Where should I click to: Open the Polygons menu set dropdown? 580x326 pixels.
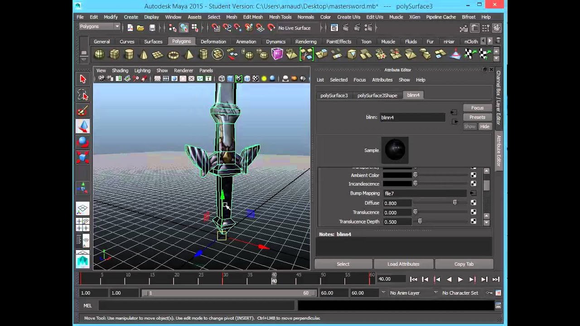99,27
